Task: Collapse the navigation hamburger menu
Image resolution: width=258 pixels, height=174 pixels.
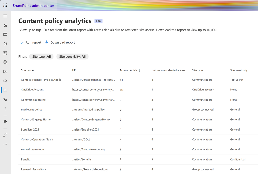Action: tap(5, 16)
